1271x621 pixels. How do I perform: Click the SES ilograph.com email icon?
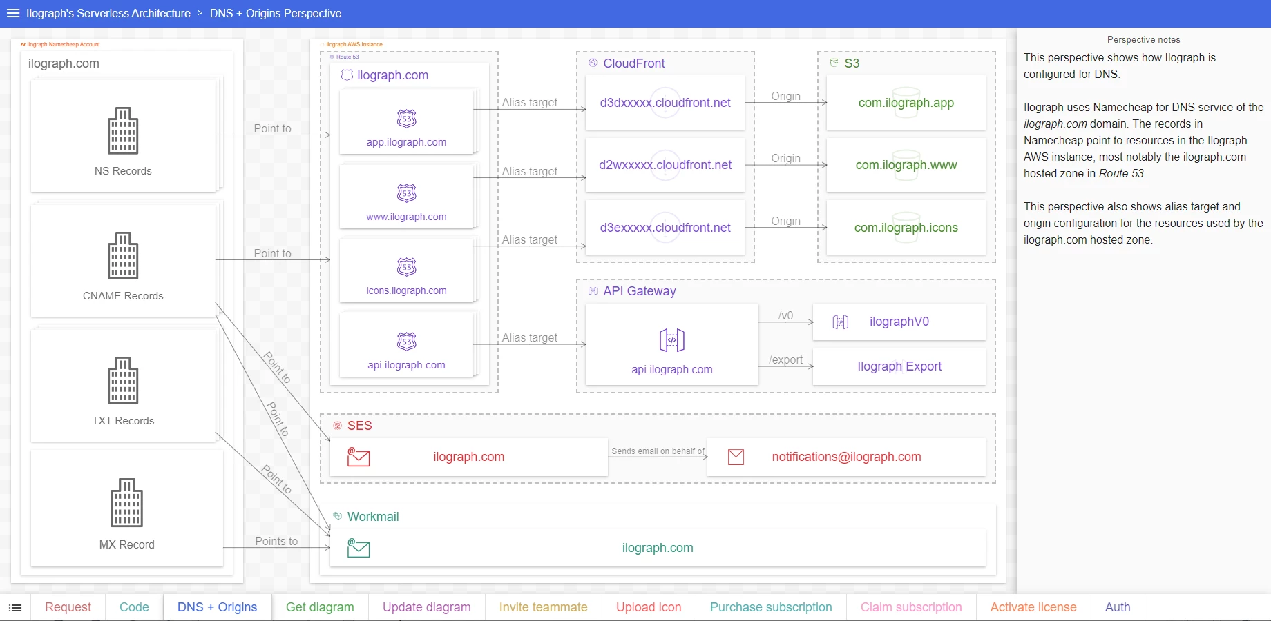coord(359,457)
